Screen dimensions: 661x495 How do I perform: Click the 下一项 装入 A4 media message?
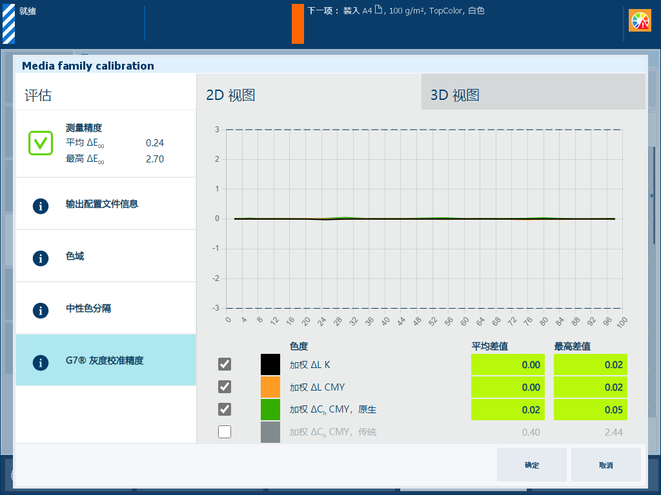point(396,10)
